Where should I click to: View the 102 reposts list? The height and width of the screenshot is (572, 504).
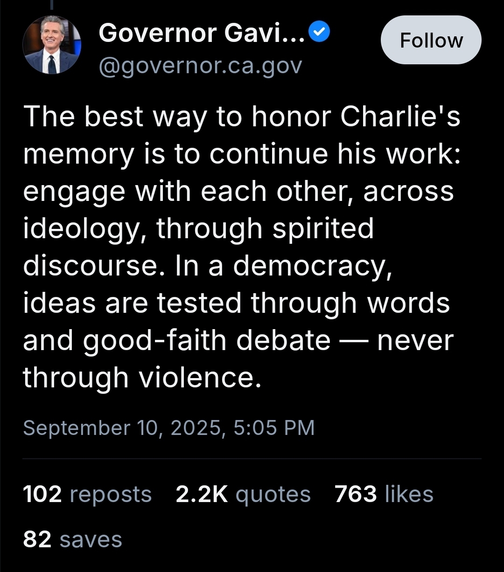(x=87, y=494)
